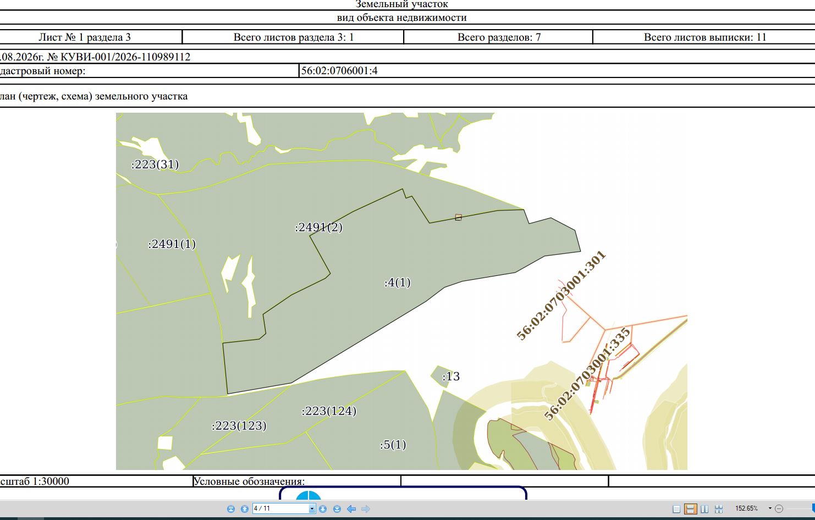Switch to continuous facing pages view
Viewport: 815px width, 520px height.
tap(718, 509)
